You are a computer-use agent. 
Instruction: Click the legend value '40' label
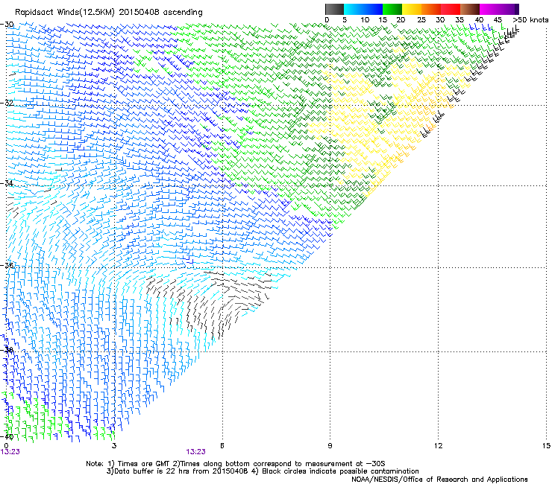tap(479, 20)
